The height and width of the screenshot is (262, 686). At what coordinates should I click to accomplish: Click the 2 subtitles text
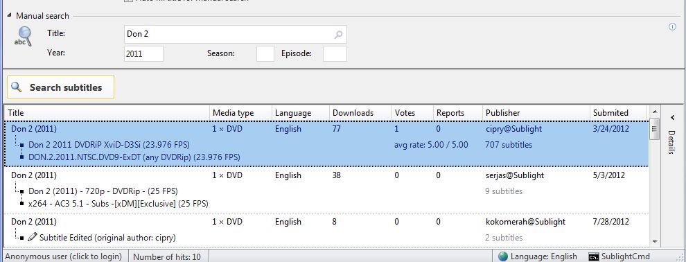(504, 238)
